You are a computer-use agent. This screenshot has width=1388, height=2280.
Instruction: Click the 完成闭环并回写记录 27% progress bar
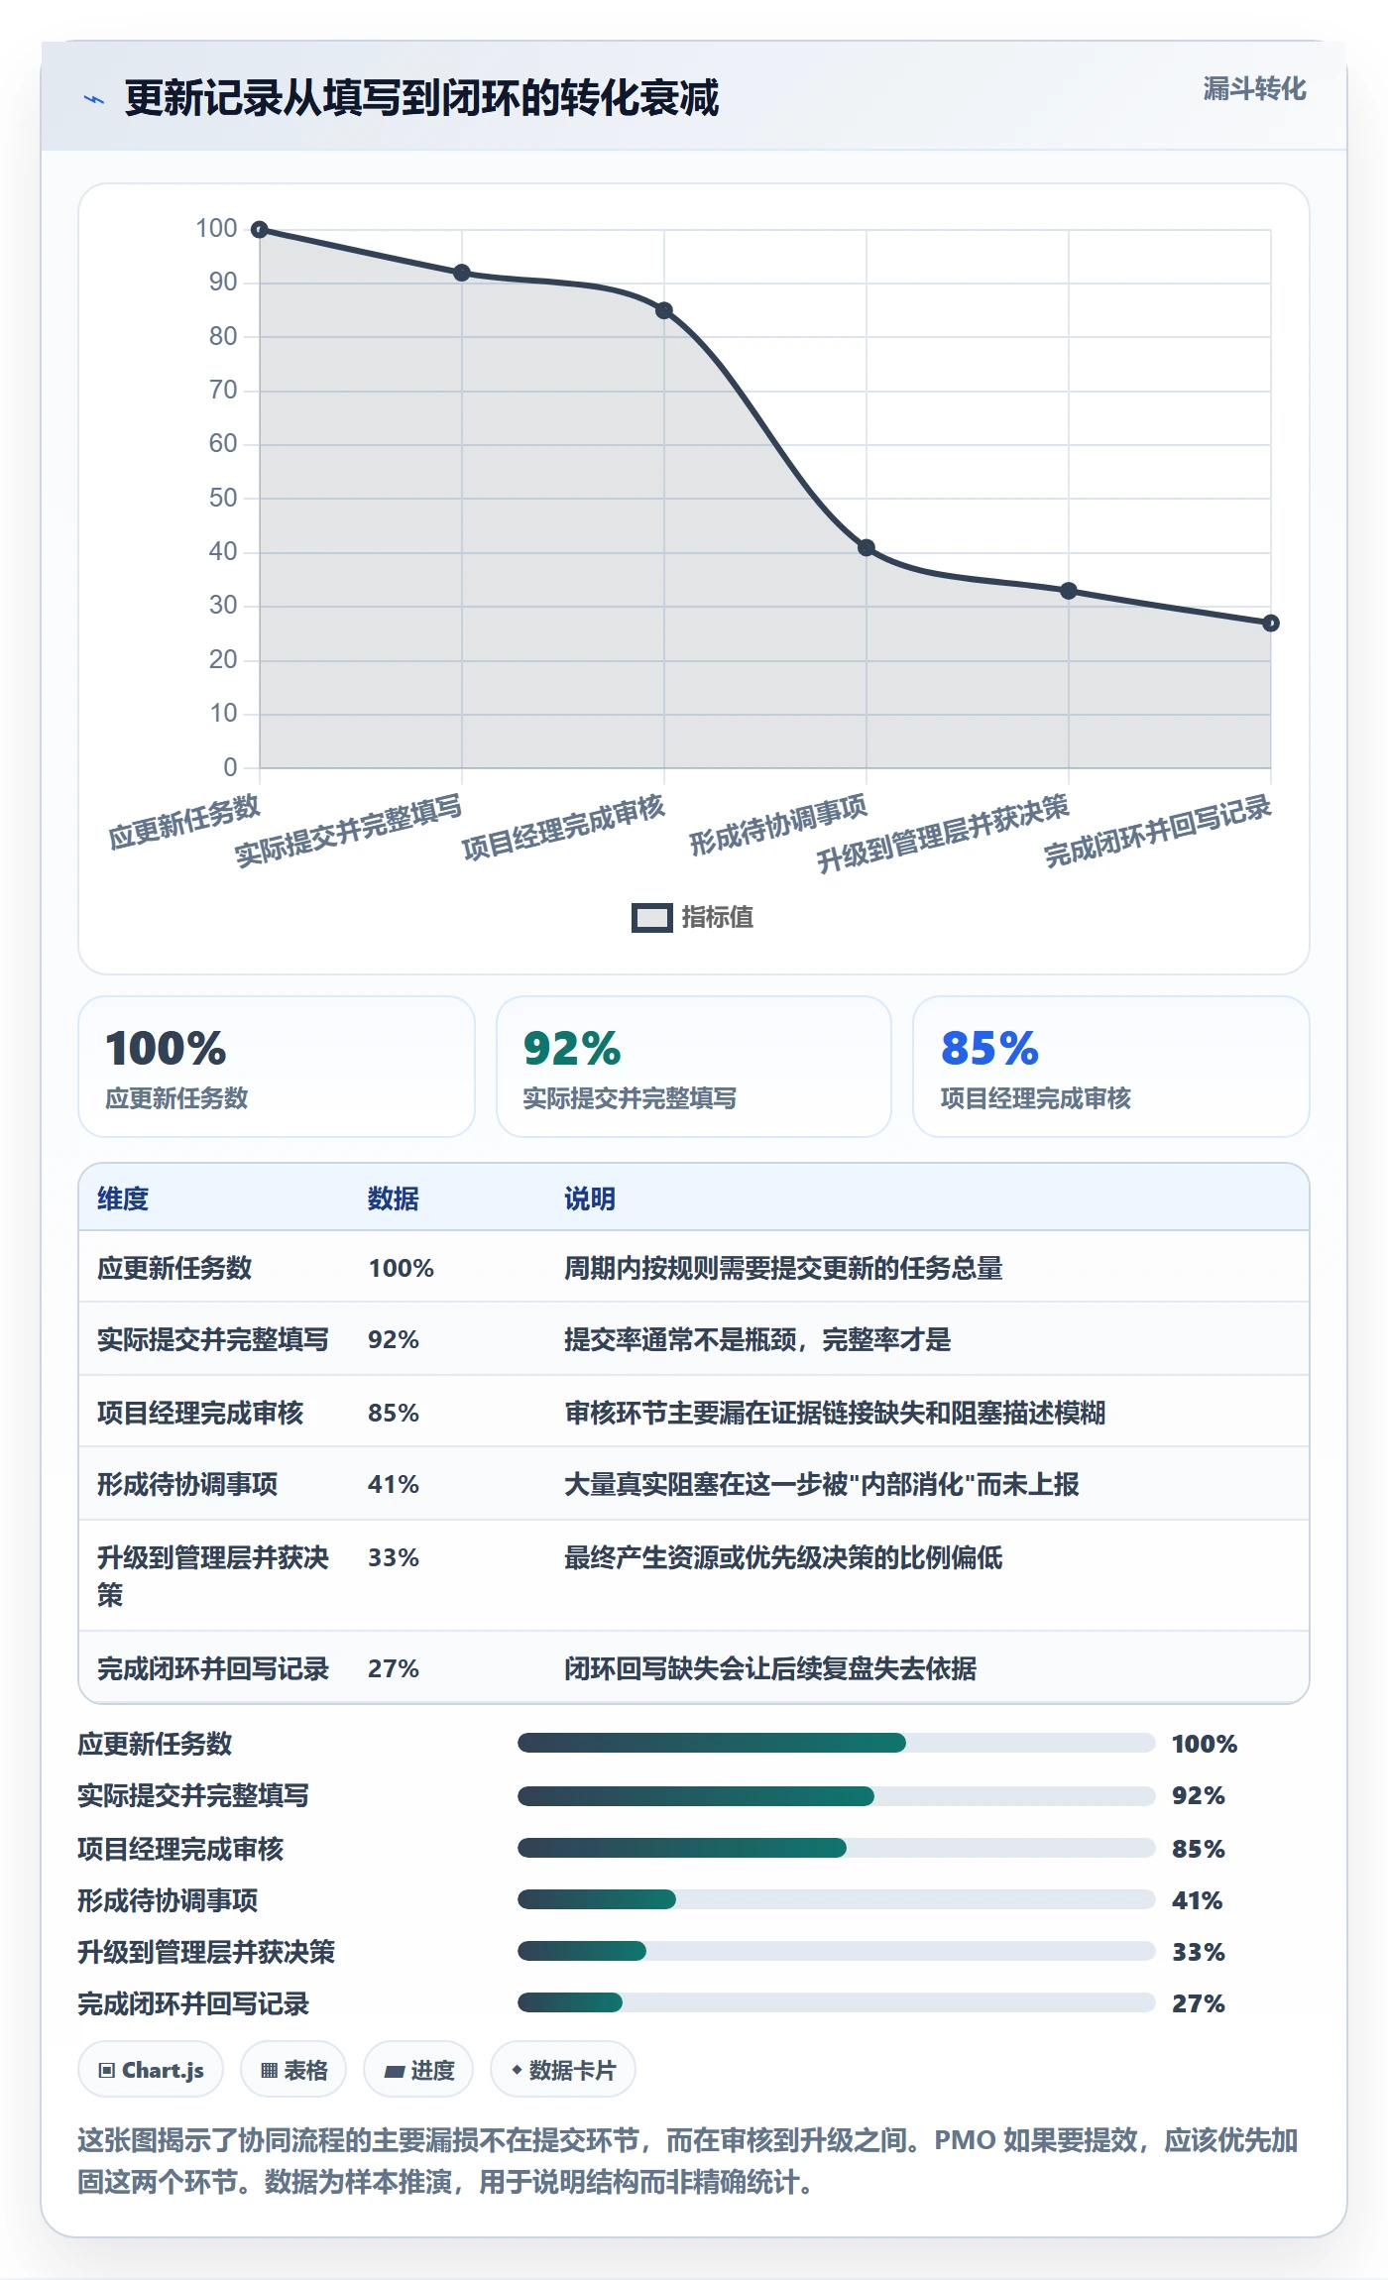pos(836,2002)
